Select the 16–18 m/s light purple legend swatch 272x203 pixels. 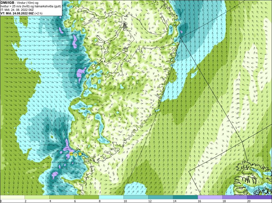point(210,197)
